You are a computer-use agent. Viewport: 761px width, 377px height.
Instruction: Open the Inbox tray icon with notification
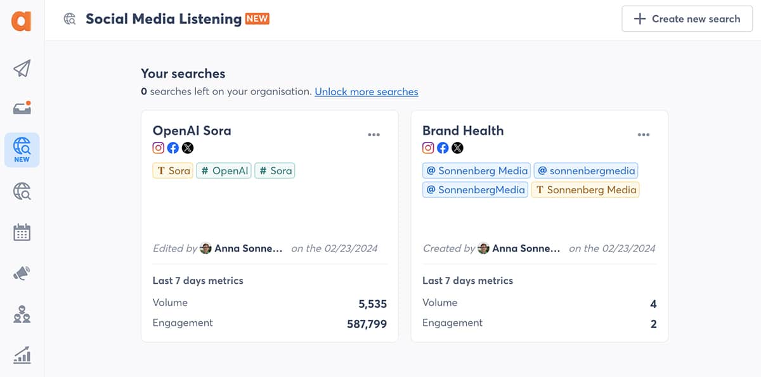pos(22,108)
